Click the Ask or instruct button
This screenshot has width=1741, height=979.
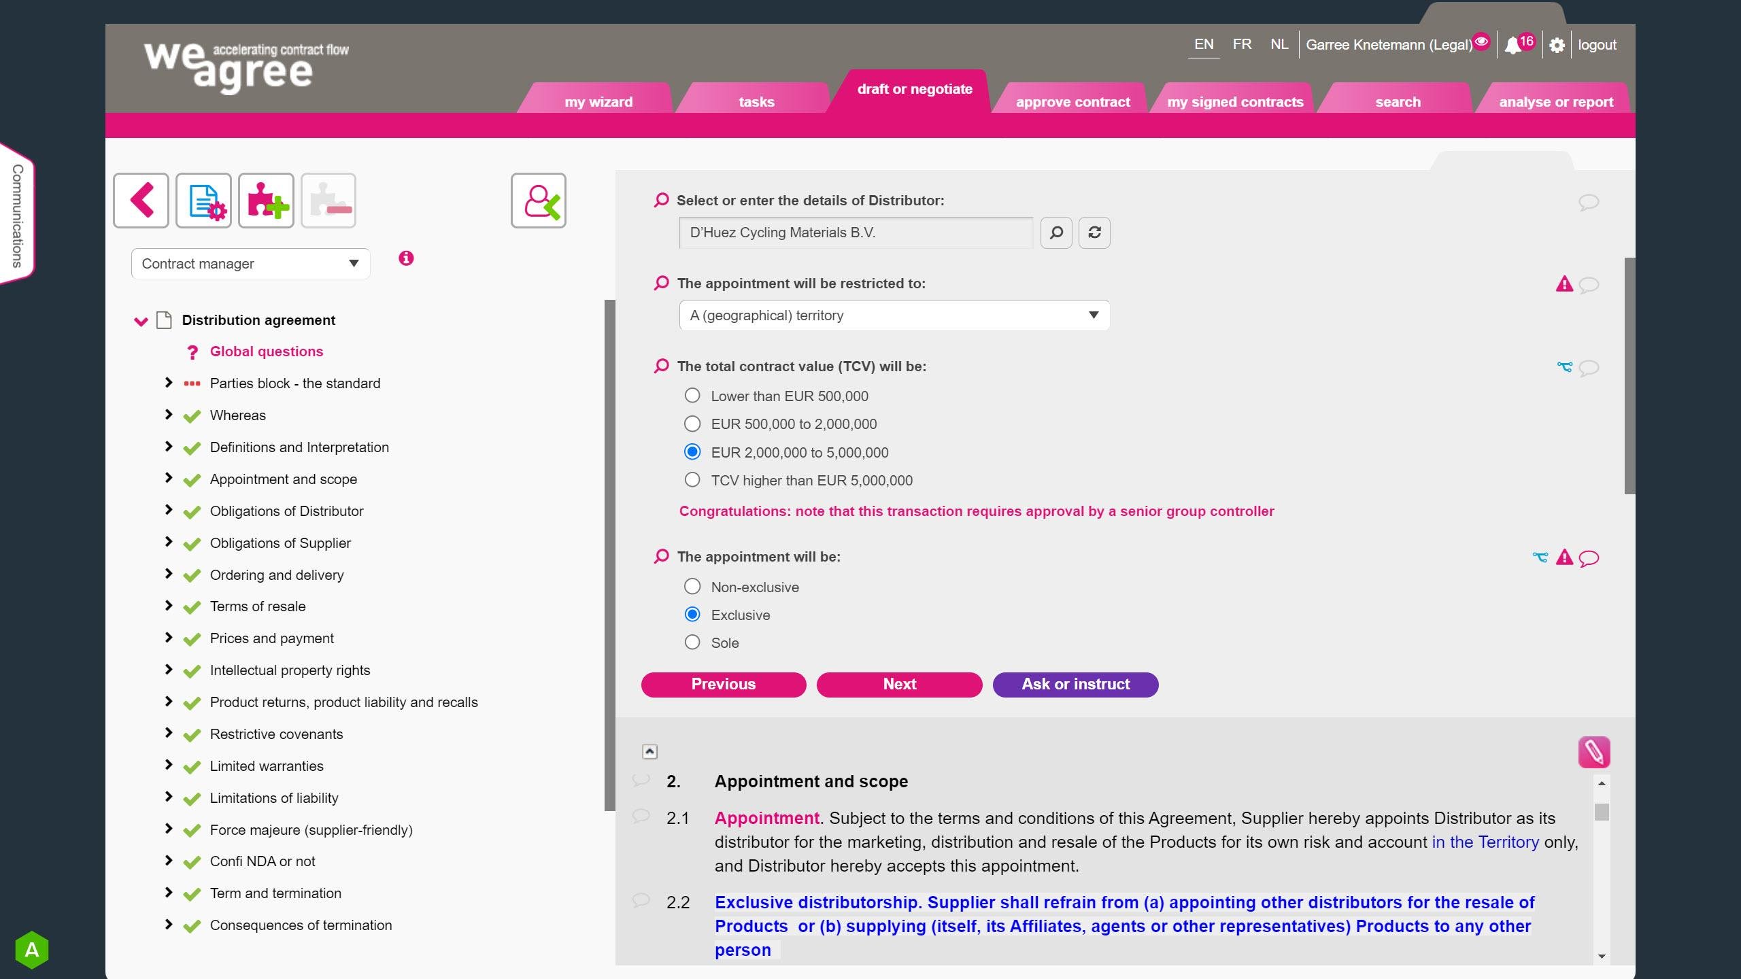[x=1075, y=684]
